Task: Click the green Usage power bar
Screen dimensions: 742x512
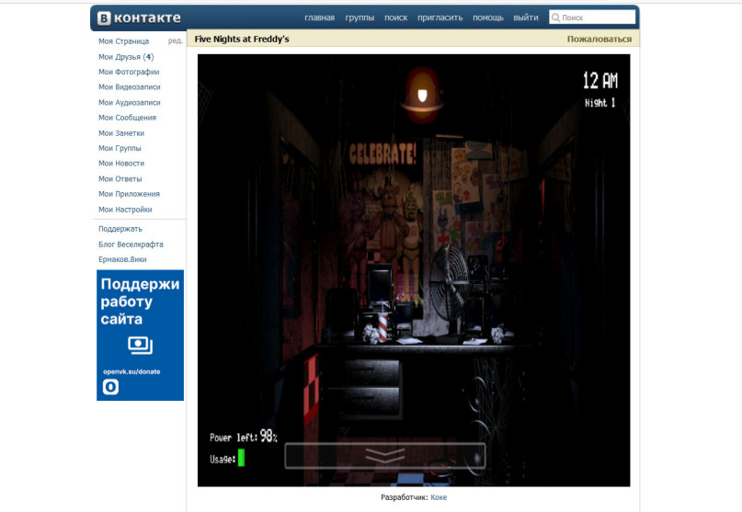Action: coord(241,458)
